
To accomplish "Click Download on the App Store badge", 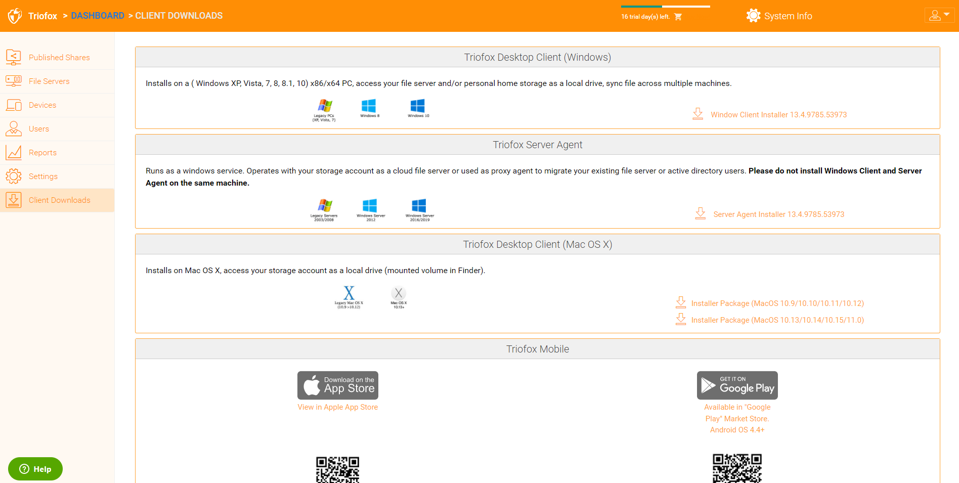I will tap(338, 385).
